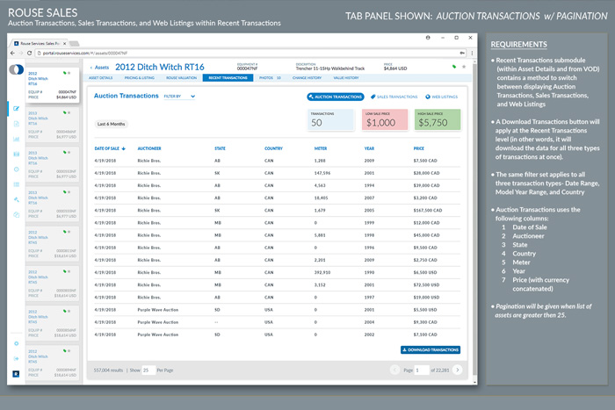The width and height of the screenshot is (615, 410).
Task: Toggle star on first 2013 Ditch Witch RT16 card
Action: (69, 112)
